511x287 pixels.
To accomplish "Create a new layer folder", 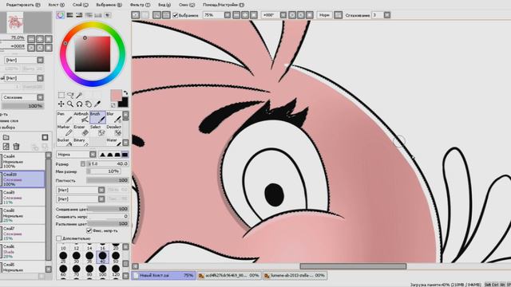I will (6, 137).
